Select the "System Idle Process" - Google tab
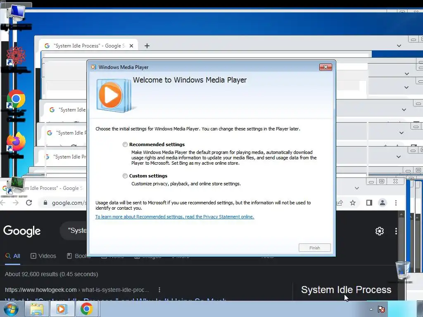Screen dimensions: 423x317 coord(89,46)
